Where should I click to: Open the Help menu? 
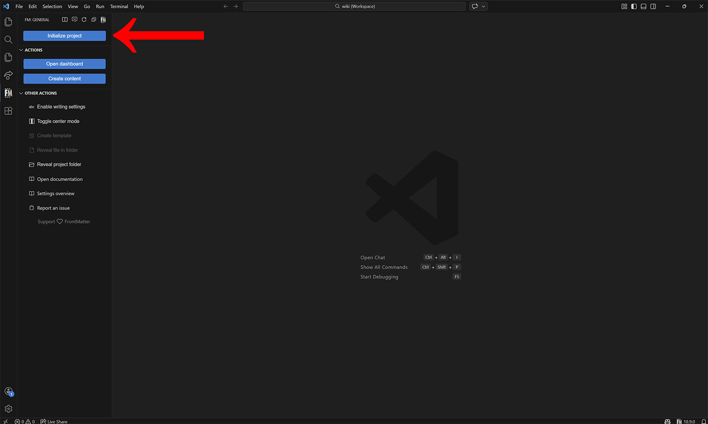pyautogui.click(x=139, y=6)
